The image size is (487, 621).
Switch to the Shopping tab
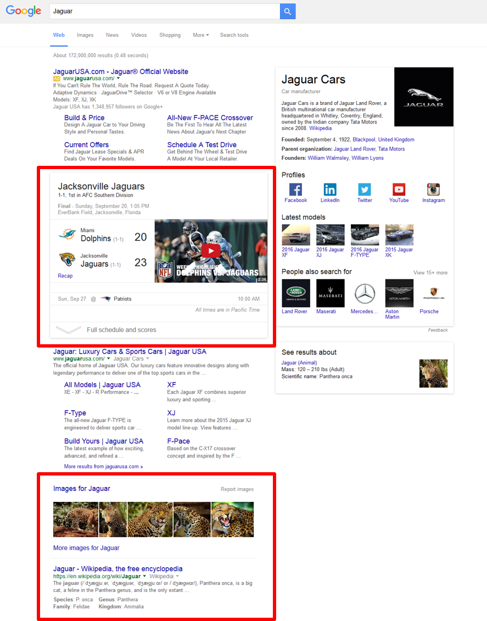pyautogui.click(x=170, y=35)
